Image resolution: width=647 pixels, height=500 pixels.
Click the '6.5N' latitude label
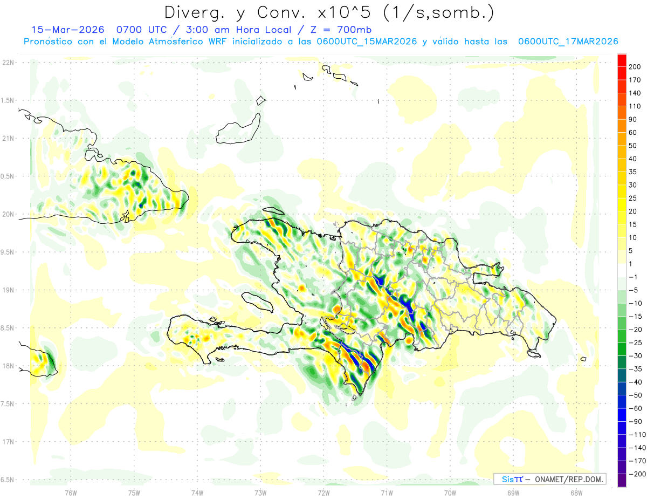8,480
